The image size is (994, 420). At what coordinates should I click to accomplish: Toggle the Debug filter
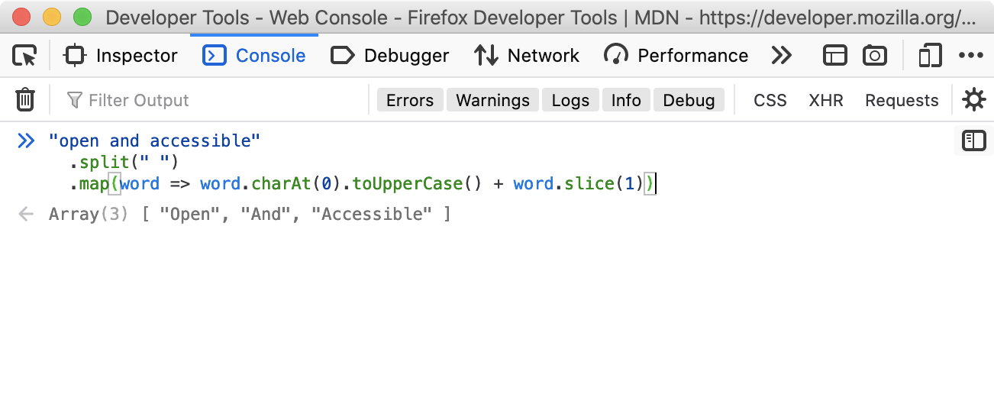689,100
